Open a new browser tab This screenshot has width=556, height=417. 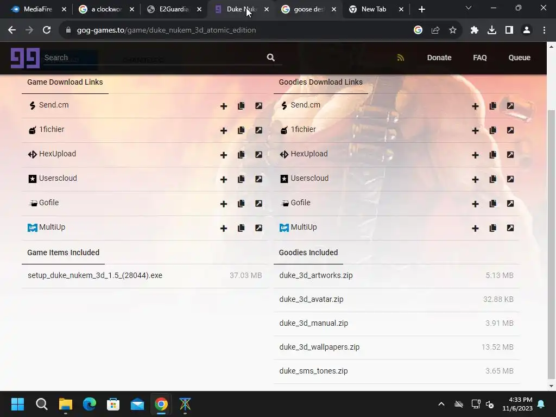421,10
